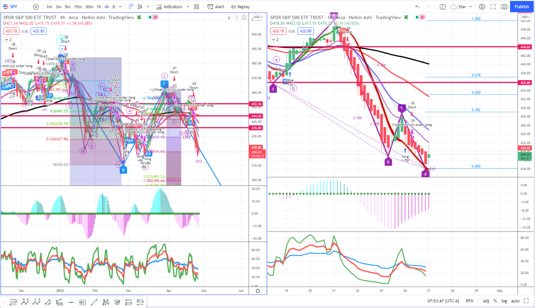This screenshot has width=535, height=308.
Task: Start bar Replay
Action: (x=240, y=7)
